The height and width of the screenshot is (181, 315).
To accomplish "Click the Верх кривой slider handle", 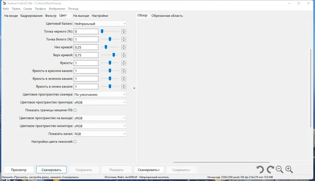I will [114, 55].
